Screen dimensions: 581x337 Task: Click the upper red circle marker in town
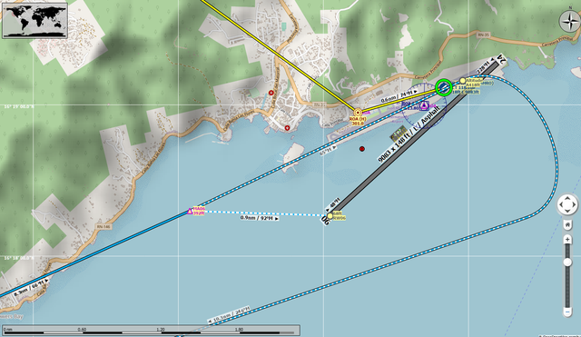(271, 93)
